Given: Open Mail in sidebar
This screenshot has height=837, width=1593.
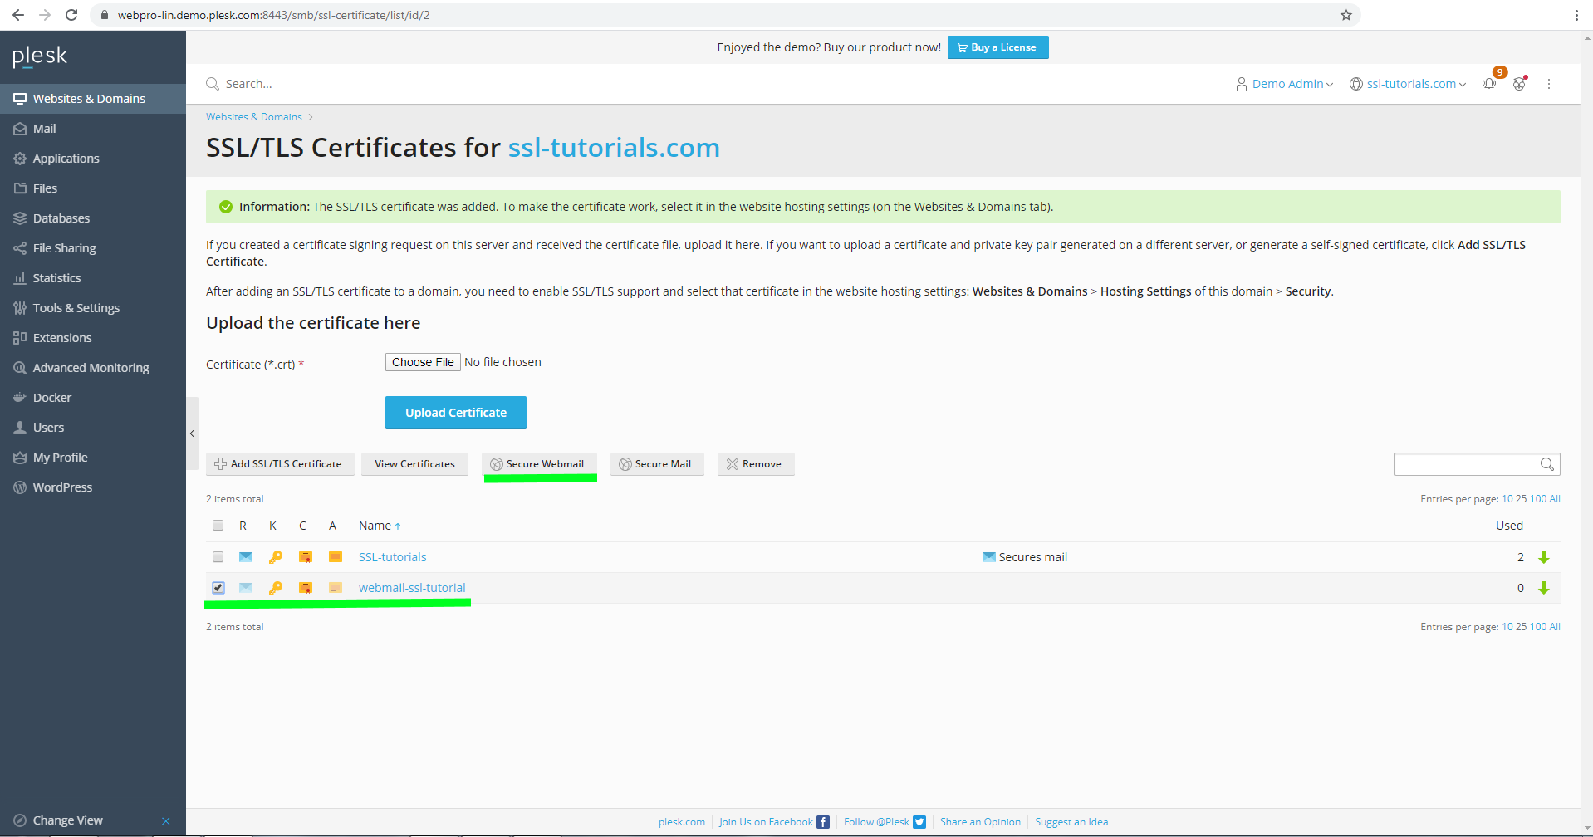Looking at the screenshot, I should (x=93, y=129).
